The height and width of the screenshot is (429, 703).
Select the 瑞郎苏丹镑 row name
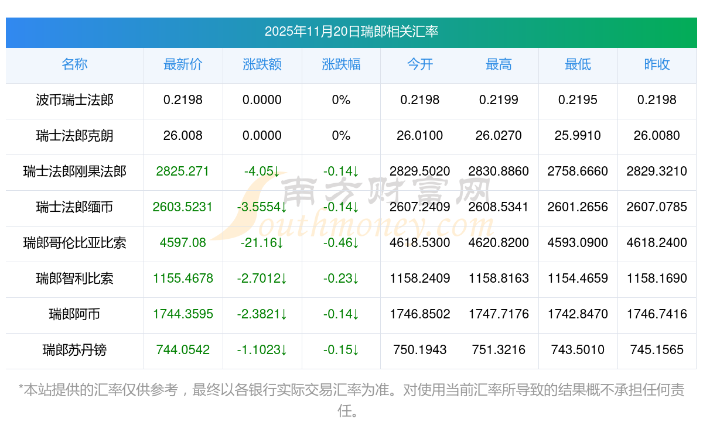[74, 350]
